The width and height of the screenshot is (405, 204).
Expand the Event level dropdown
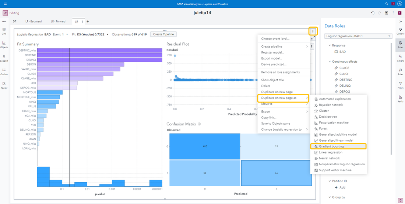tap(67, 34)
